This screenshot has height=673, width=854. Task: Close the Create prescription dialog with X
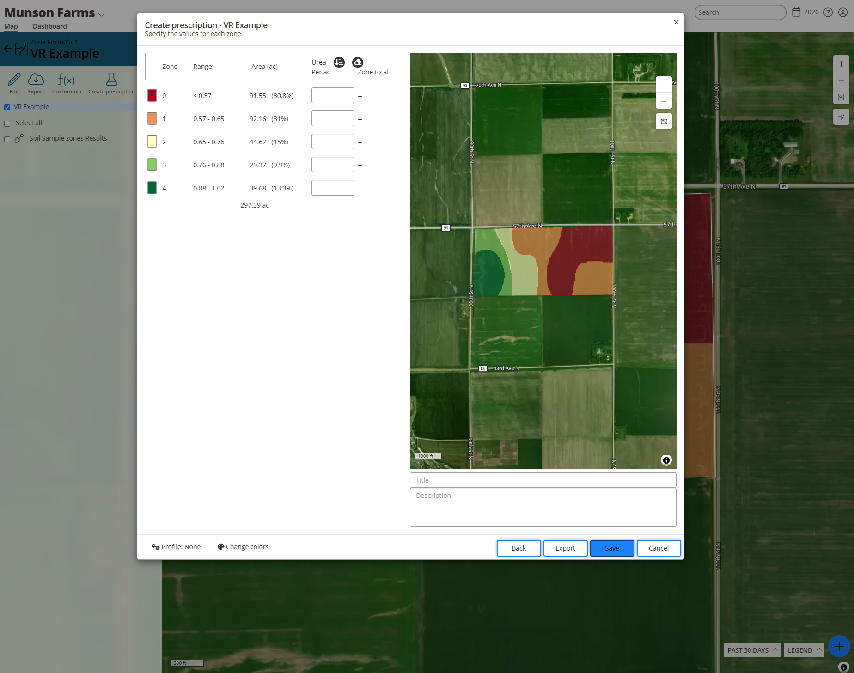[x=676, y=22]
